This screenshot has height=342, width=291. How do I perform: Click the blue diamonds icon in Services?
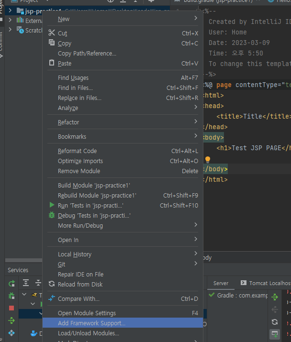point(11,333)
